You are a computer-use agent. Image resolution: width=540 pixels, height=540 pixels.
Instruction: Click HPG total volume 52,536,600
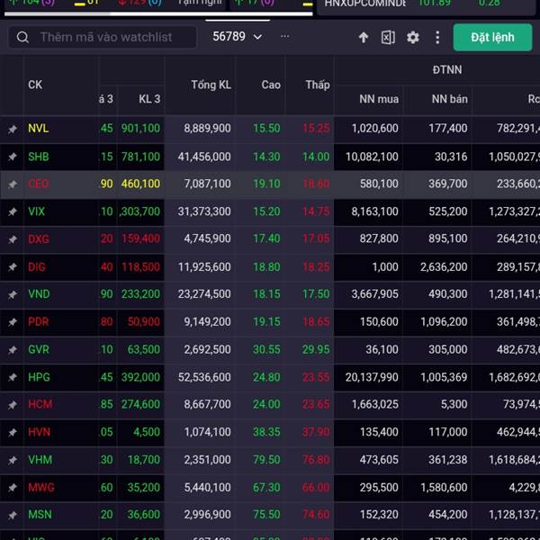(204, 377)
